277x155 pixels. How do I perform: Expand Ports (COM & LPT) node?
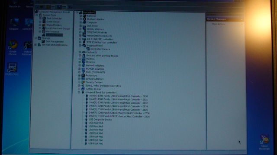pos(80,72)
